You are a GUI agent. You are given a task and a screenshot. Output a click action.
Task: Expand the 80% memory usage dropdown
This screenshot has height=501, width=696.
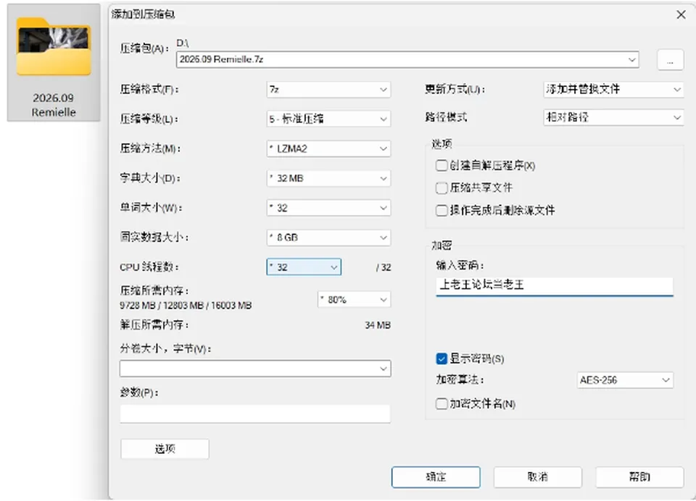tap(355, 300)
